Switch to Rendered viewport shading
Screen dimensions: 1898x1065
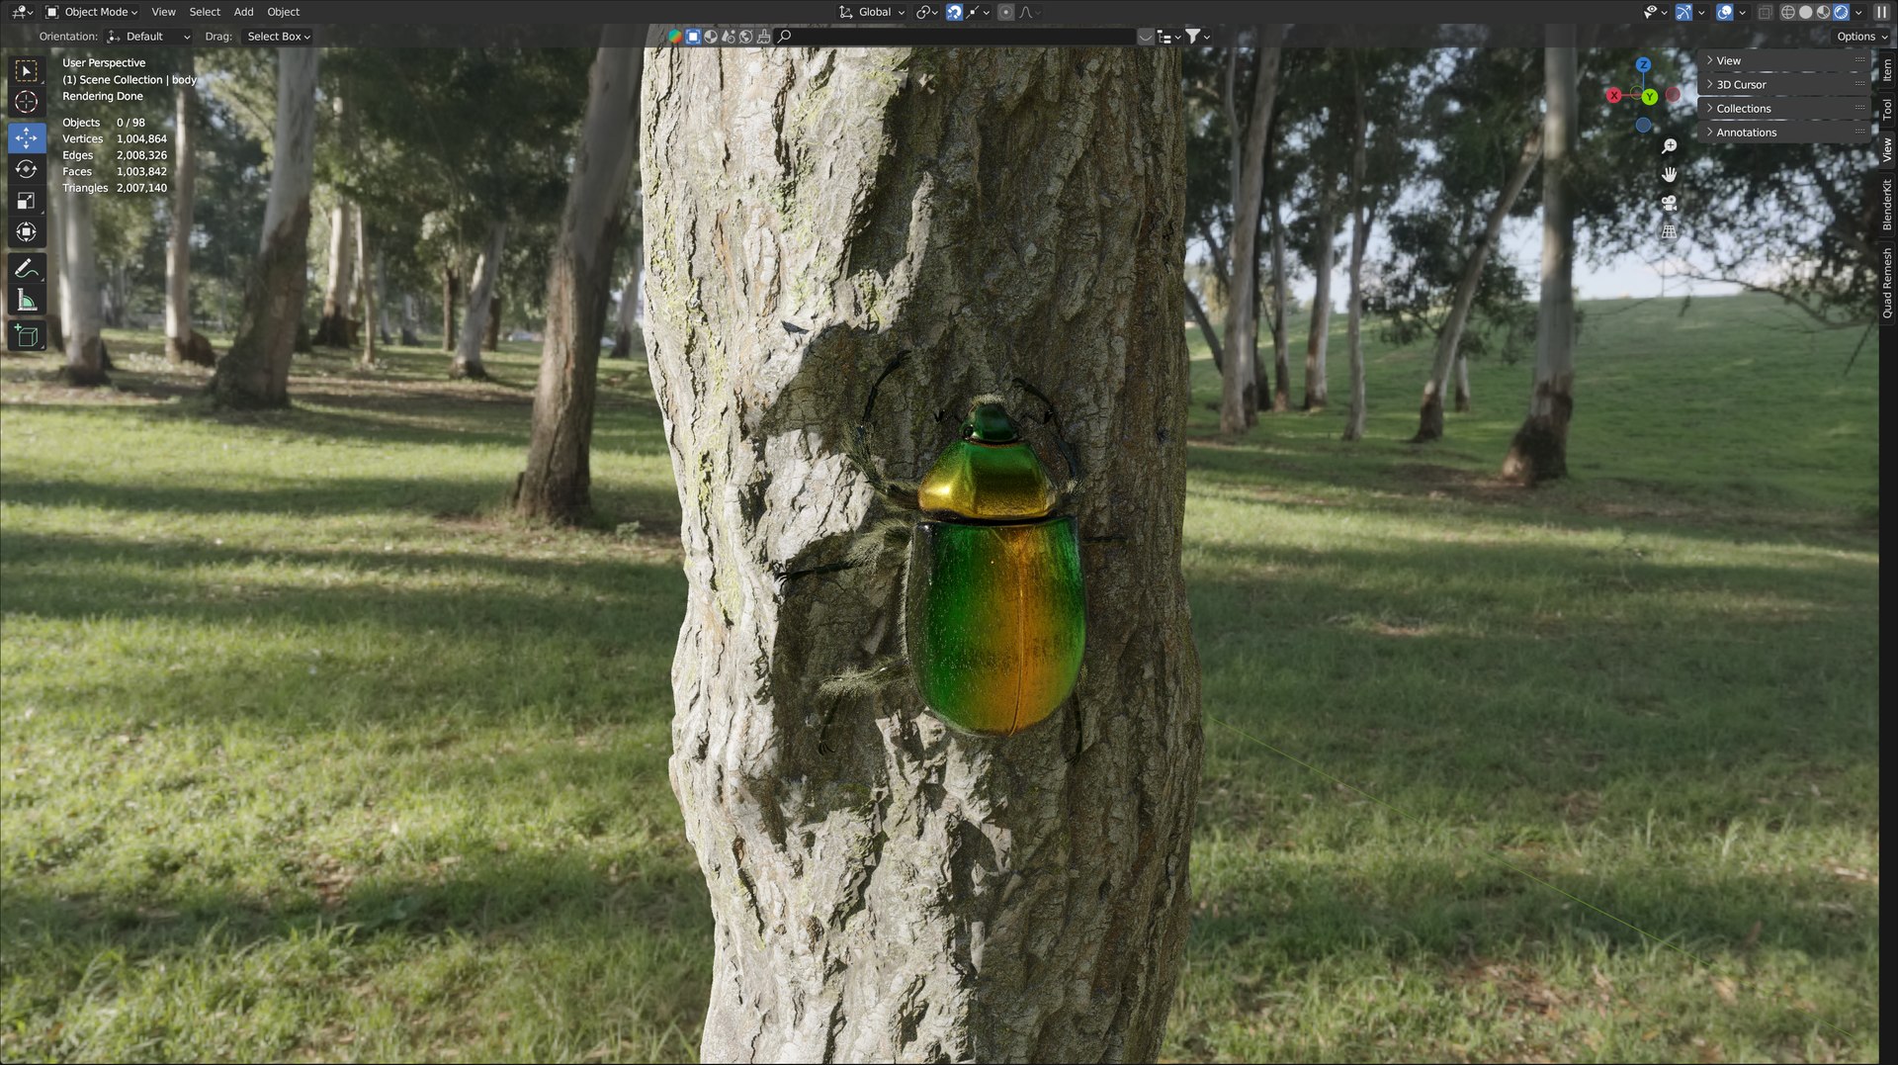point(1841,12)
